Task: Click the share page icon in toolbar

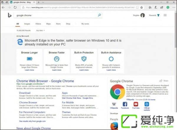Action: click(x=162, y=7)
